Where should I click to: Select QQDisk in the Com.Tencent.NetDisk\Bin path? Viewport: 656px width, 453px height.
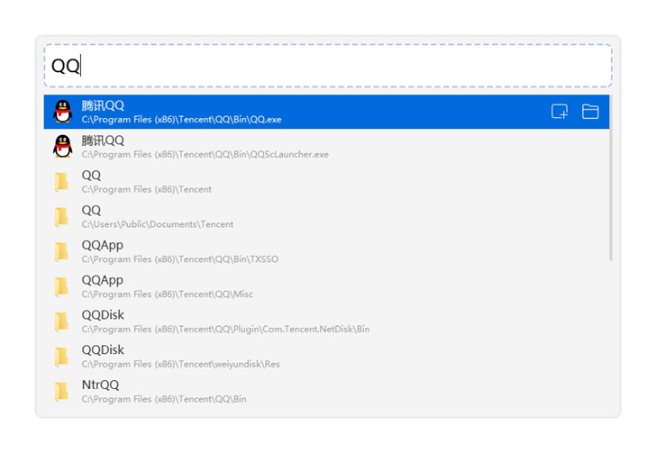coord(326,322)
